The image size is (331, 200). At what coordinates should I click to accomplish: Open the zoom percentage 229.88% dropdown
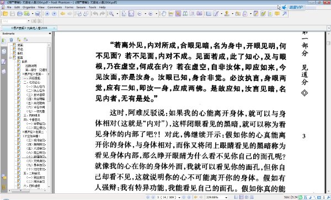click(x=226, y=197)
